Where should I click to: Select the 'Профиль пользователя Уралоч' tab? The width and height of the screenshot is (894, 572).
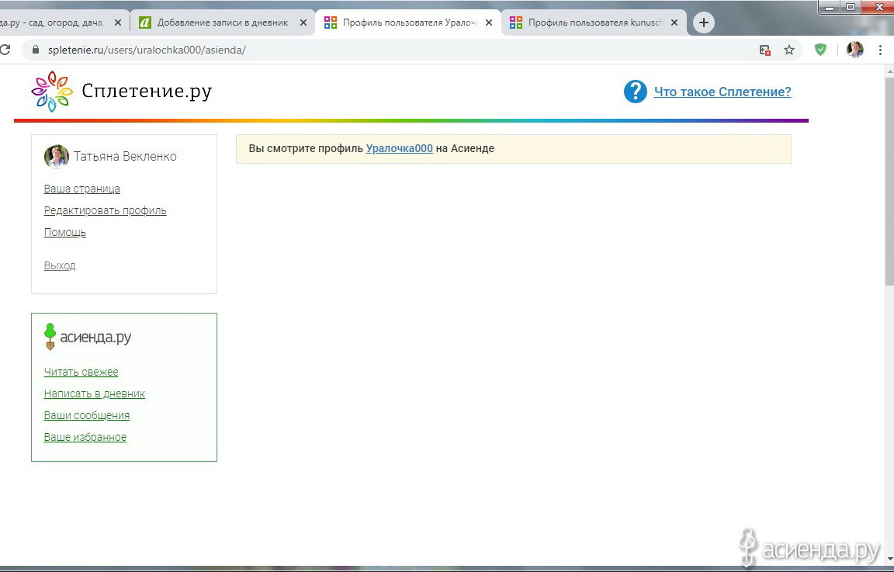(x=408, y=23)
